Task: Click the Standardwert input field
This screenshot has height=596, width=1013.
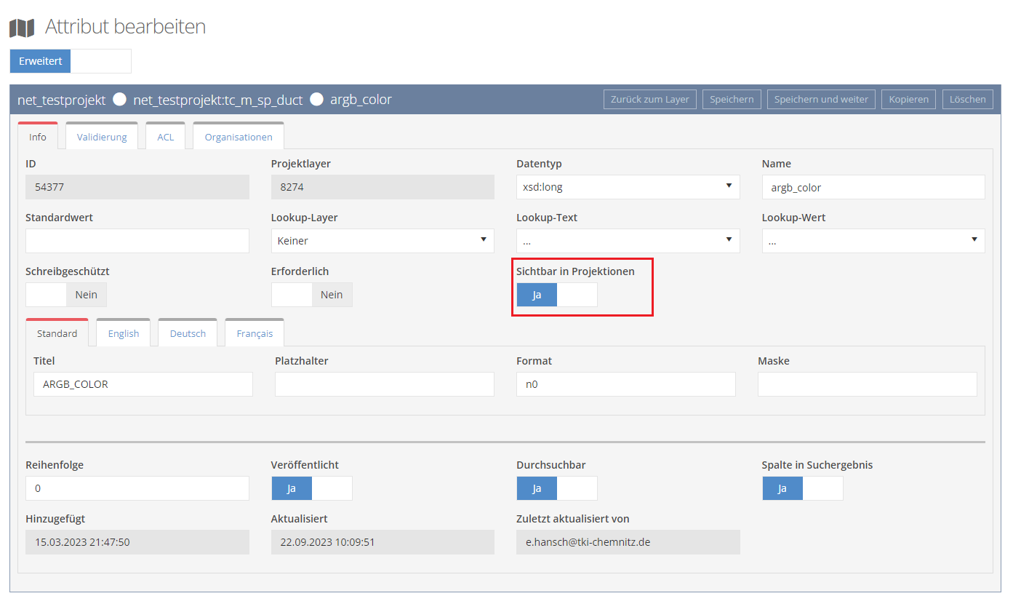Action: (137, 241)
